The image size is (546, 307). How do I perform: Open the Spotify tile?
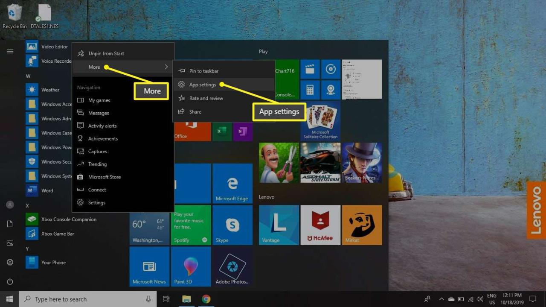pos(191,225)
